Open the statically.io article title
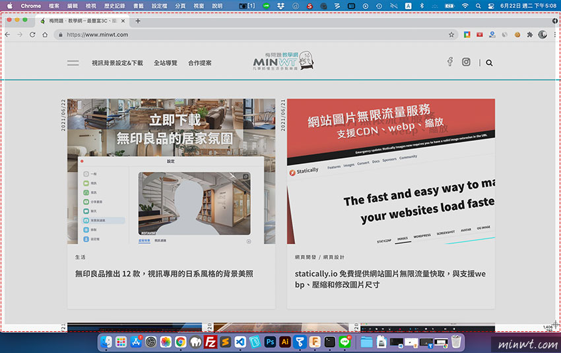 coord(390,279)
